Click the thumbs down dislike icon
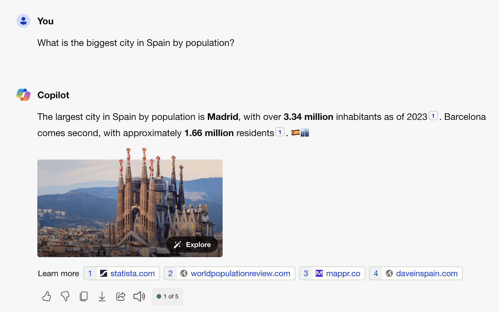The height and width of the screenshot is (312, 499). 65,296
